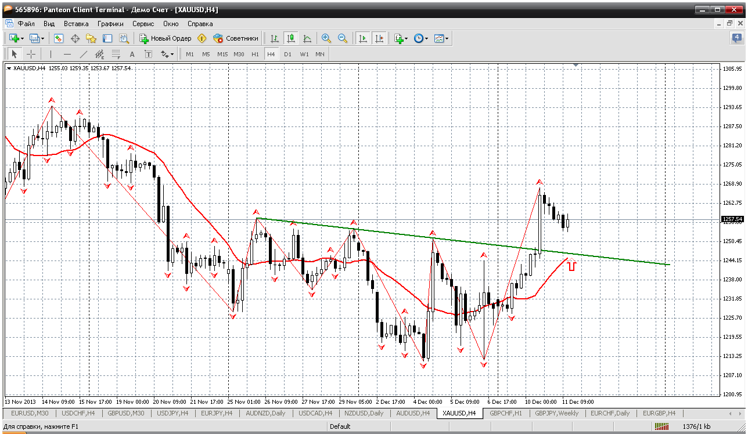Screen dimensions: 748x434
Task: Switch chart to Bar Chart mode
Action: pos(275,38)
